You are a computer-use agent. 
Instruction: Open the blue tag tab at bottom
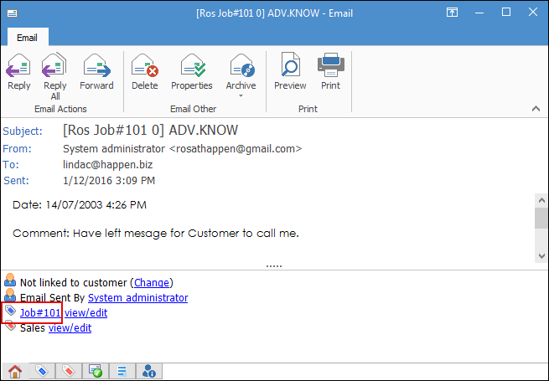click(42, 371)
